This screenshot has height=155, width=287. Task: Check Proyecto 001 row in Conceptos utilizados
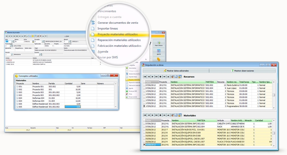pos(18,87)
